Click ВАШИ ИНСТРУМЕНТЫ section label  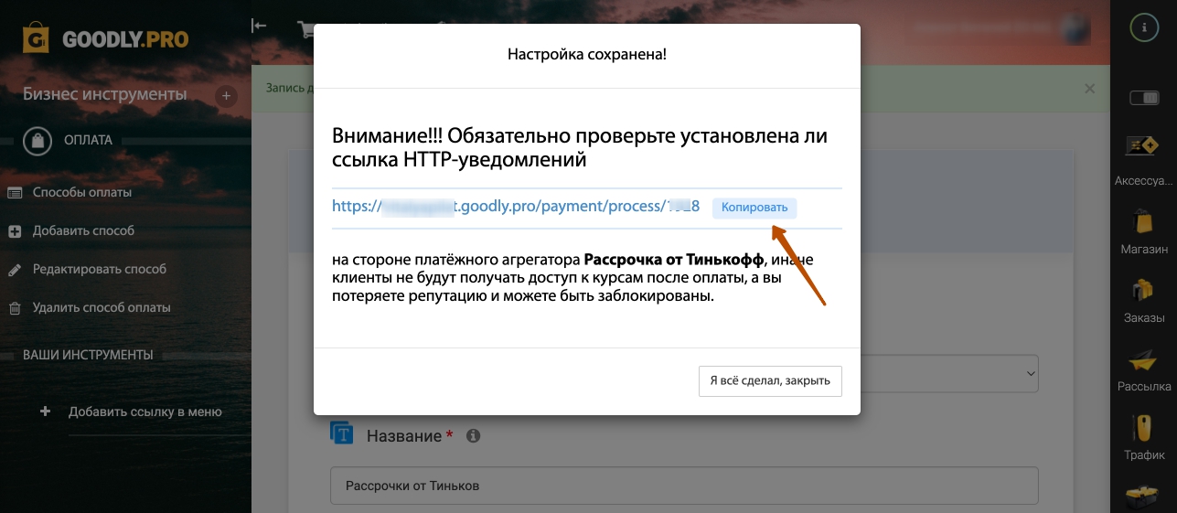pos(88,355)
